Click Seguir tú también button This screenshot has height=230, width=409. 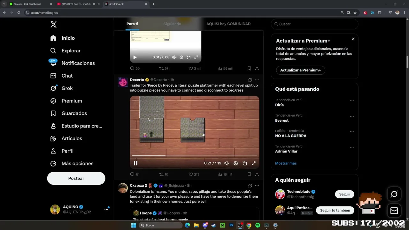[x=335, y=210]
